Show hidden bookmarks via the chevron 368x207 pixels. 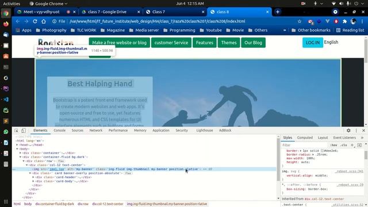click(x=285, y=30)
